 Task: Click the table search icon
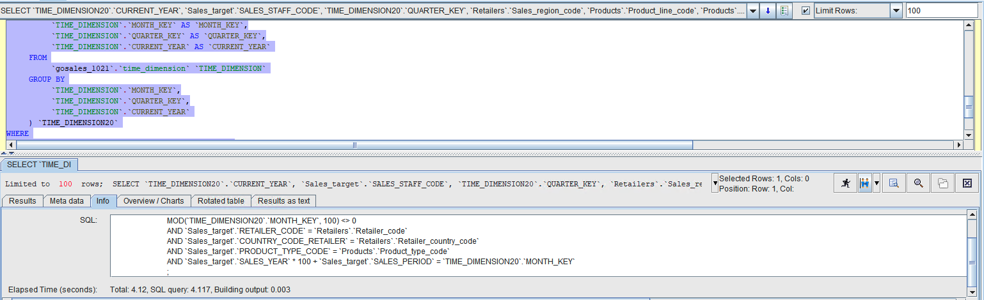pyautogui.click(x=894, y=183)
